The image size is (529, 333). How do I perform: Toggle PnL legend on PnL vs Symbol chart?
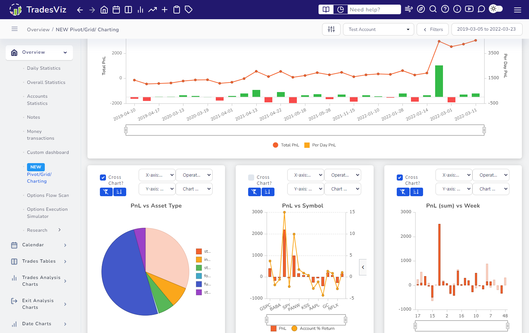[x=278, y=328]
